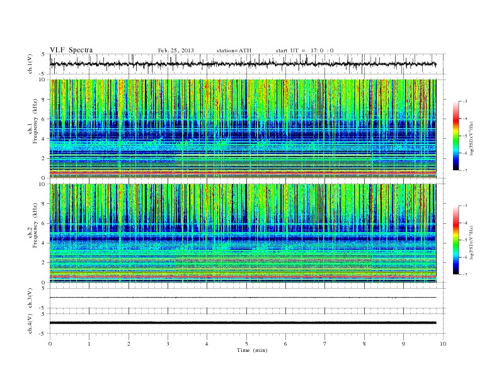
Task: Click the '-3' label on upper colorbar
Action: coord(464,102)
